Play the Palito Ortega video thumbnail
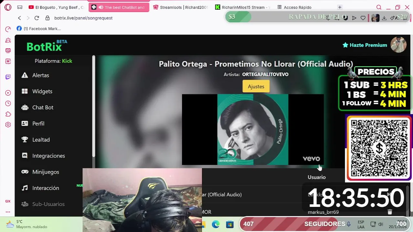The image size is (413, 232). pos(253,130)
